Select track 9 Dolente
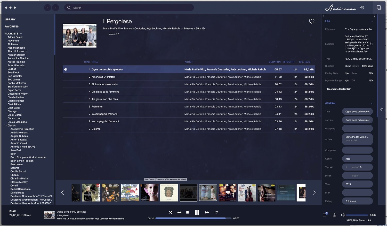 coord(189,129)
